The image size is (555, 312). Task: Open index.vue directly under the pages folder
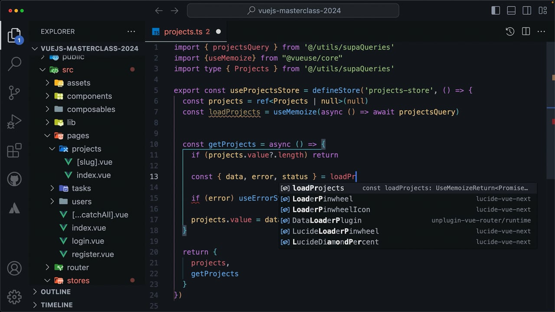[87, 228]
